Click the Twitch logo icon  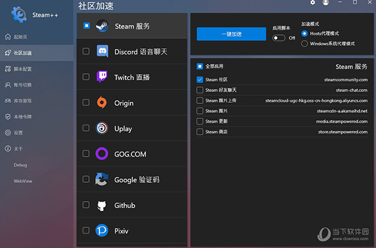(102, 76)
